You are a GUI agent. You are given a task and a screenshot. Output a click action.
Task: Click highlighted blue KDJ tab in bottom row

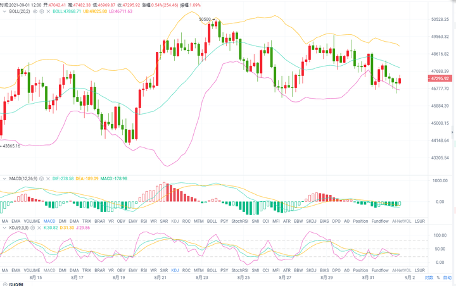tap(175, 270)
